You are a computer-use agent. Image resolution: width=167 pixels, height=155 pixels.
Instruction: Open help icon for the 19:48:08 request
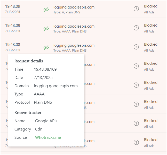136,47
